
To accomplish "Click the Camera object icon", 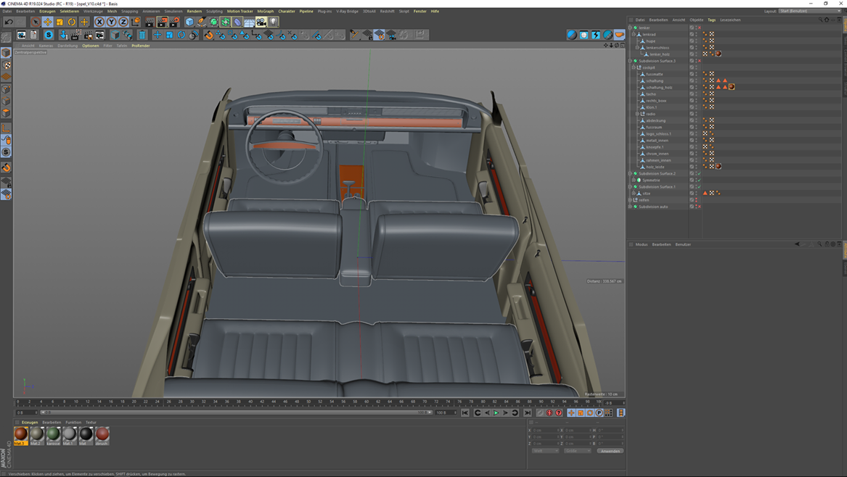I will click(x=261, y=22).
